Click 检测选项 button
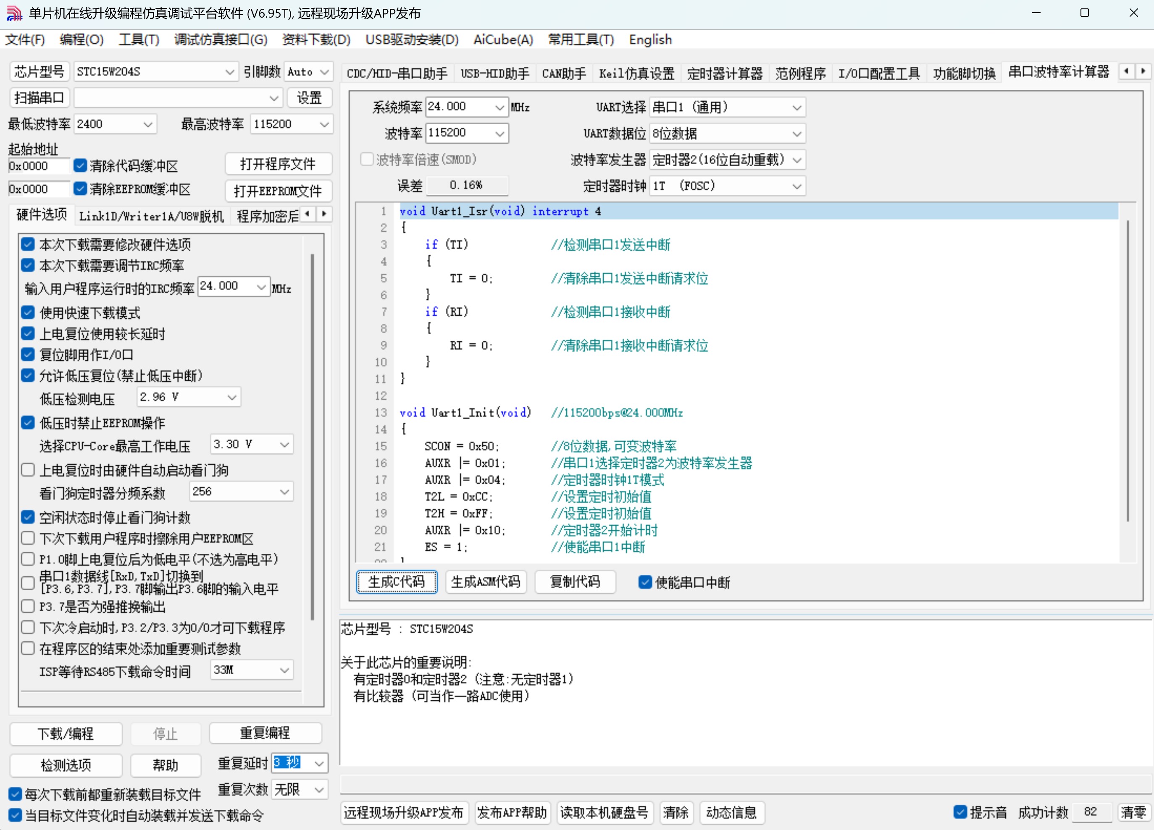The image size is (1154, 830). (66, 765)
